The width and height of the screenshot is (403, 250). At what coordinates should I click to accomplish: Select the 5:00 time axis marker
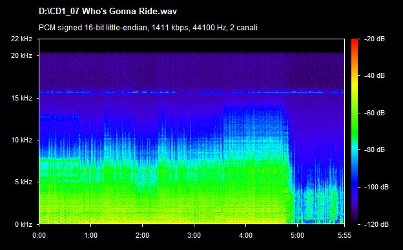(297, 235)
